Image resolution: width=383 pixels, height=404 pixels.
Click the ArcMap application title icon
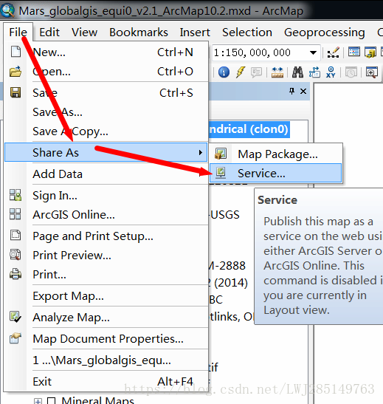[7, 10]
